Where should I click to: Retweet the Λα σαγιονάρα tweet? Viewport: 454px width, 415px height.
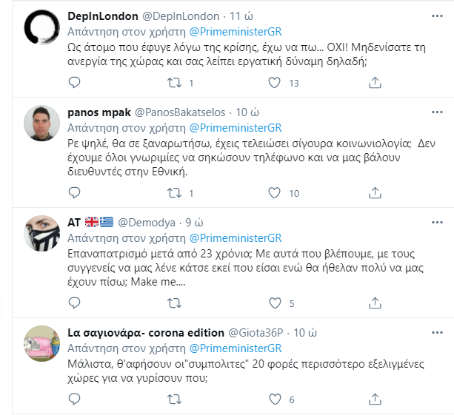pyautogui.click(x=173, y=399)
